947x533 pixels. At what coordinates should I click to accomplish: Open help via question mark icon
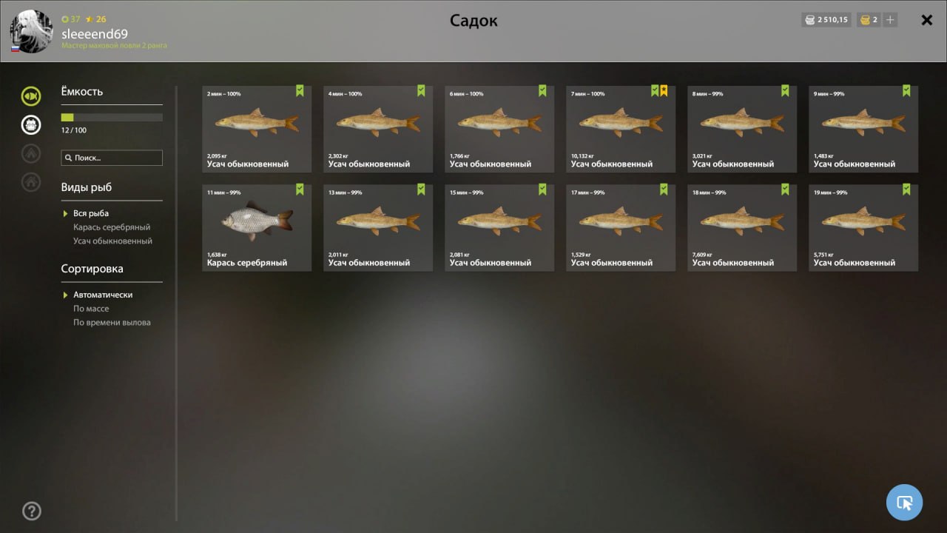(32, 511)
